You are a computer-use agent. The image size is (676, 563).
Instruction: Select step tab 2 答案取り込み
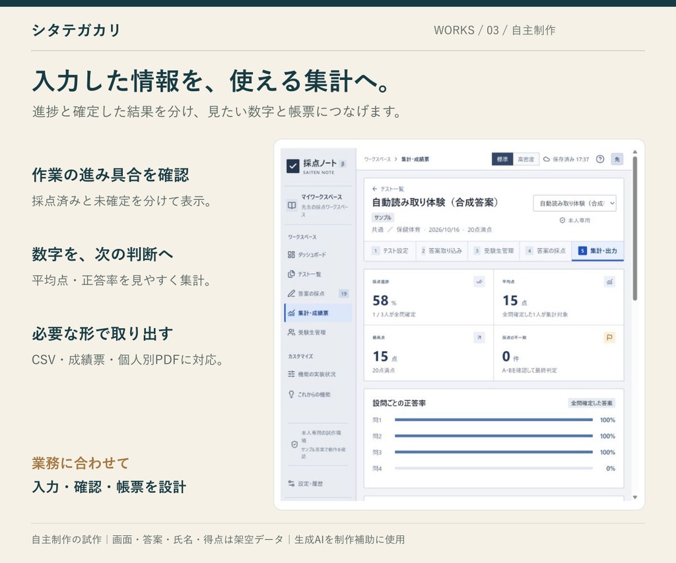442,251
